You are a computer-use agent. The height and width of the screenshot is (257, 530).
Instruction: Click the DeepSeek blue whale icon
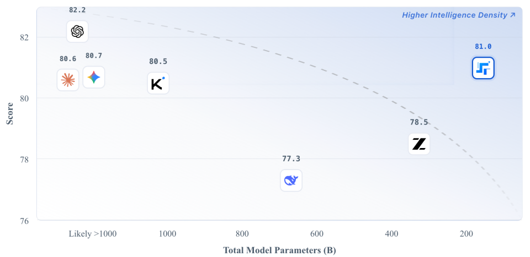291,180
